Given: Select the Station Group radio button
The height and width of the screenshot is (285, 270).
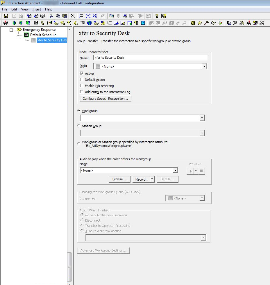Looking at the screenshot, I should pos(79,126).
